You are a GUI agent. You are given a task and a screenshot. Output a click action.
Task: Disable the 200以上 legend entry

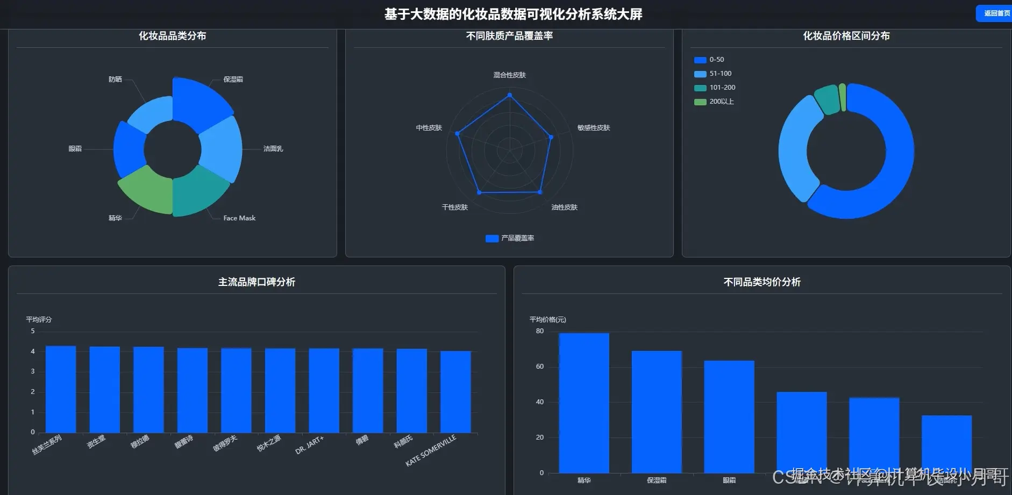click(x=714, y=101)
